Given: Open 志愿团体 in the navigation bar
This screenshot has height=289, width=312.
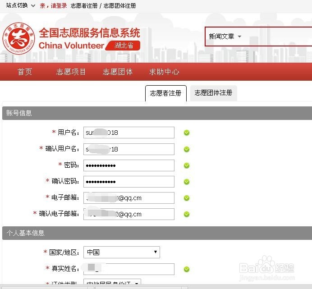Looking at the screenshot, I should coord(118,72).
